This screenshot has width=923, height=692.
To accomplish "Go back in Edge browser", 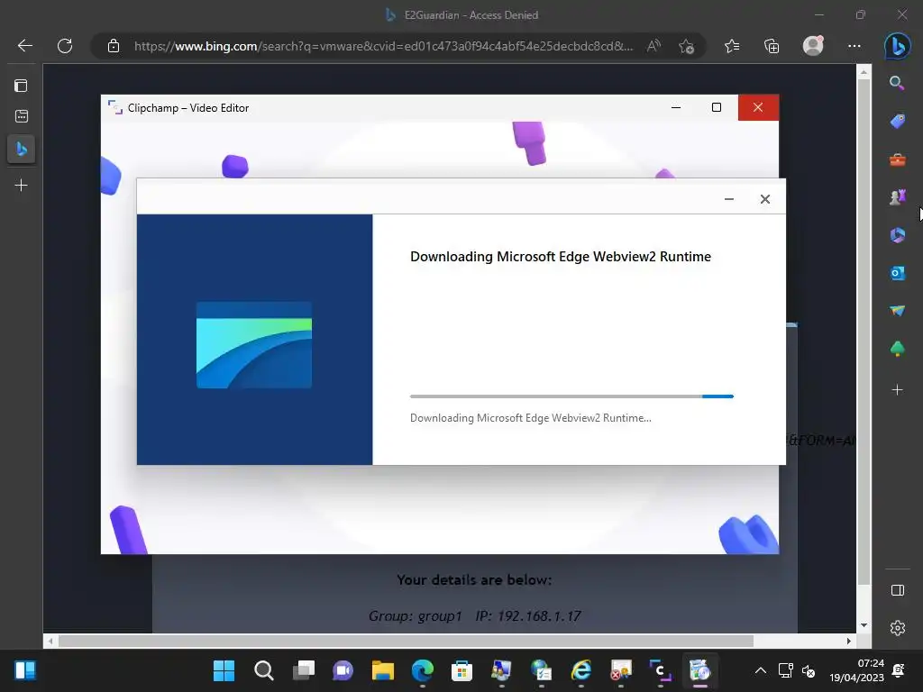I will [x=24, y=46].
